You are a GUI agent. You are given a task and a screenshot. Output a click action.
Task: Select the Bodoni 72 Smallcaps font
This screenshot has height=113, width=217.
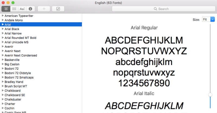point(19,78)
